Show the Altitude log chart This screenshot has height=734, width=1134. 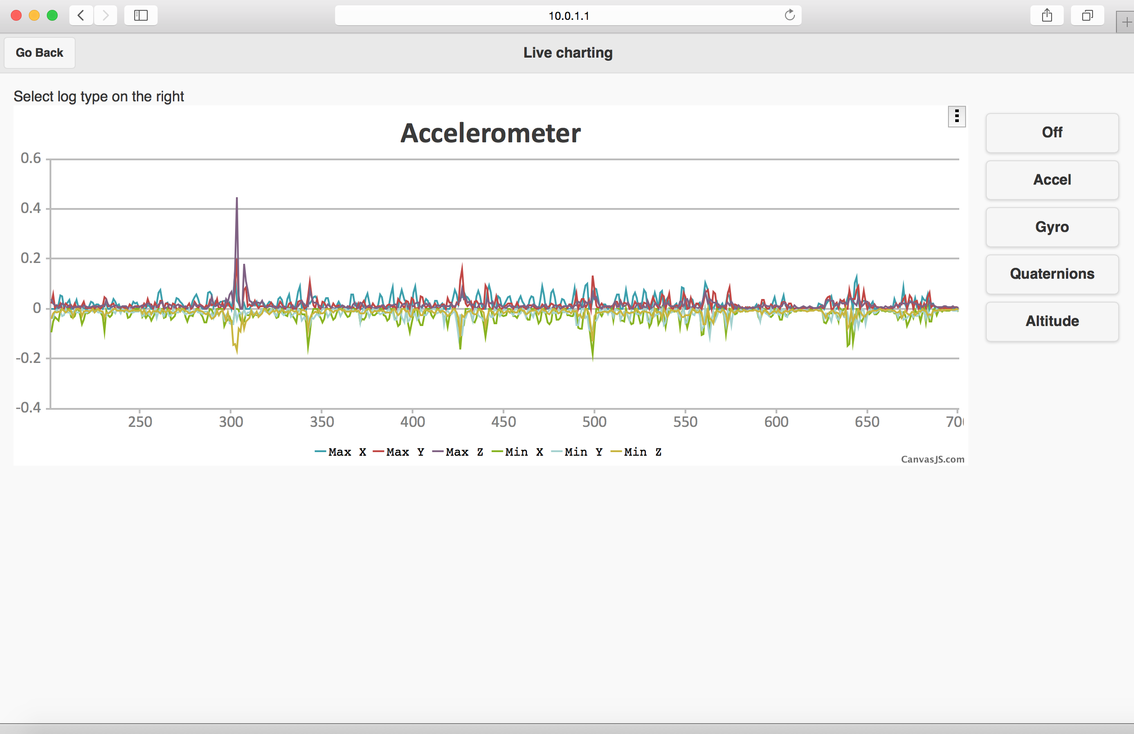1052,321
